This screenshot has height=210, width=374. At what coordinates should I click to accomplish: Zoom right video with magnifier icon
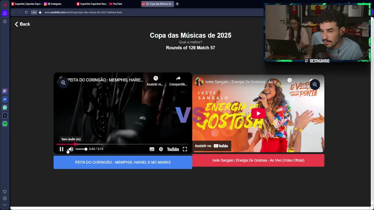(x=315, y=85)
